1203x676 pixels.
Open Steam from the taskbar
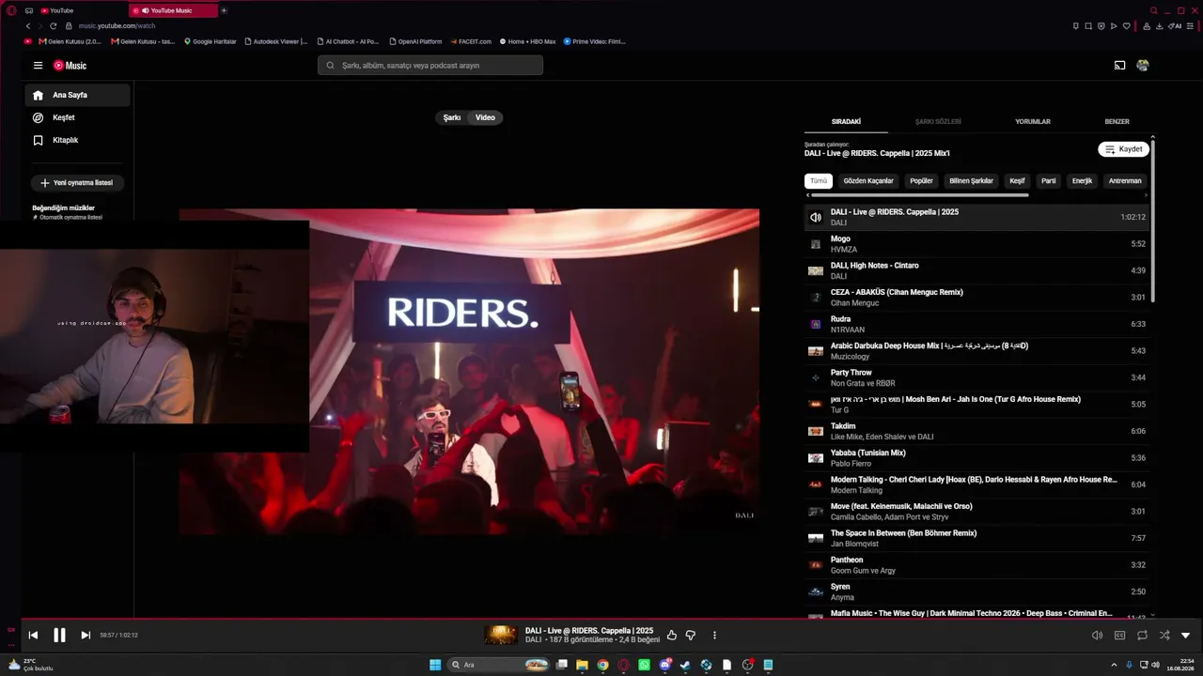[x=685, y=665]
